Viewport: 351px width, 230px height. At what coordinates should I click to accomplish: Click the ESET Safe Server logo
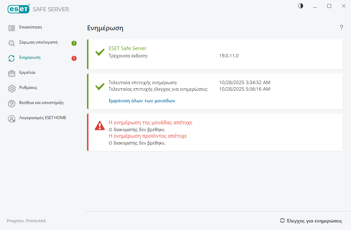(x=38, y=9)
